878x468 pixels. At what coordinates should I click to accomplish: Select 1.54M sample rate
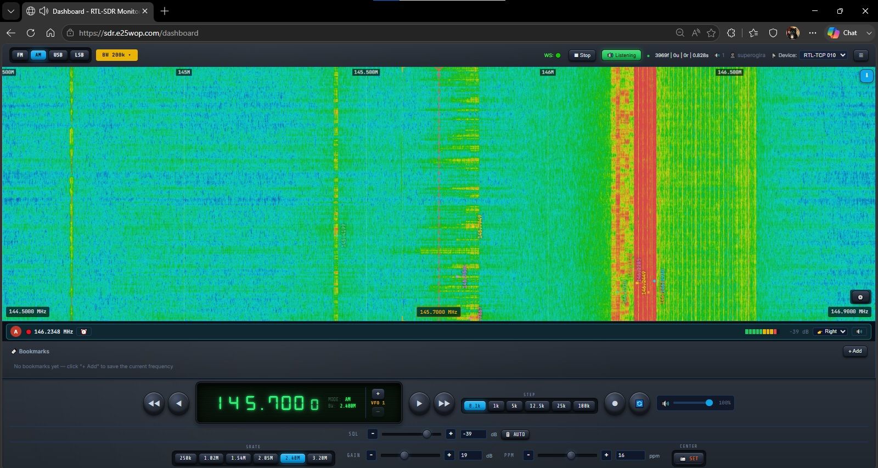[238, 458]
